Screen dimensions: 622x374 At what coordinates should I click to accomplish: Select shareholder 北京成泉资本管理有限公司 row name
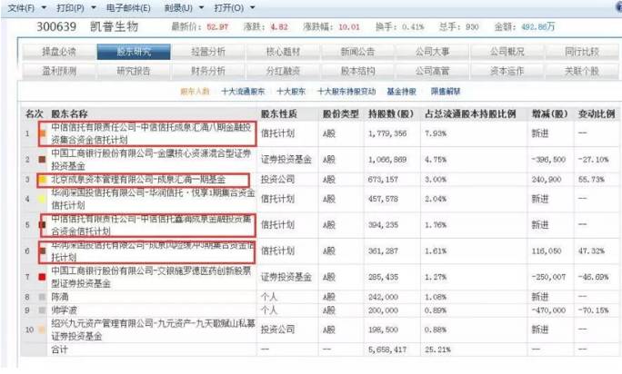(138, 180)
